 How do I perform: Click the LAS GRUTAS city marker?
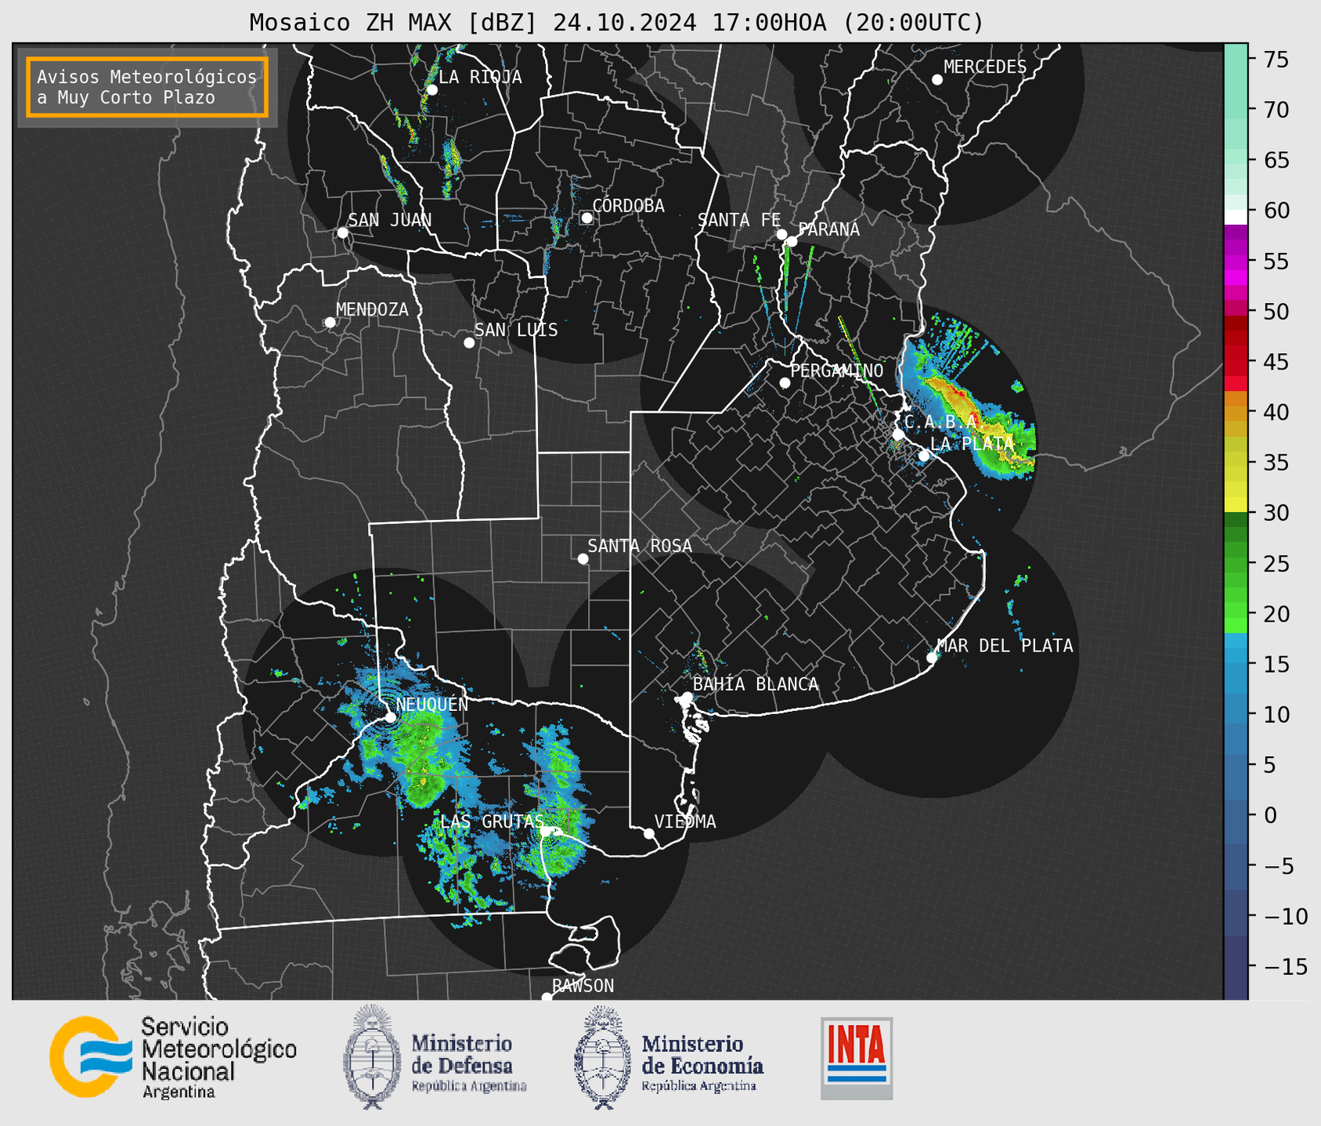(x=544, y=831)
